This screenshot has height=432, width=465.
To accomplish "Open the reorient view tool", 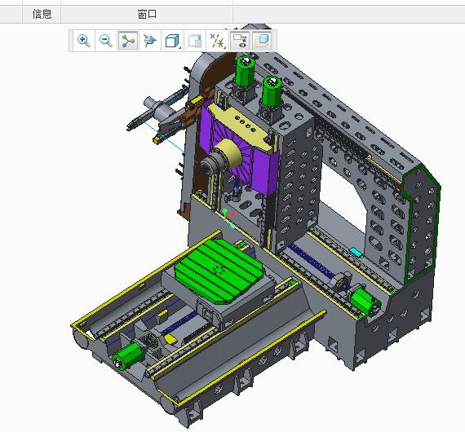I will coord(150,41).
